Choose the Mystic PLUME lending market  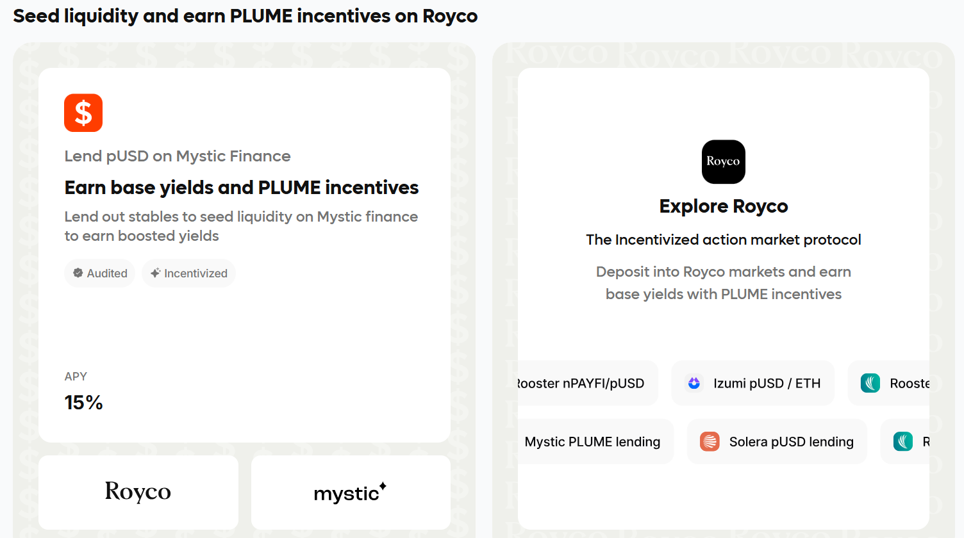(592, 442)
